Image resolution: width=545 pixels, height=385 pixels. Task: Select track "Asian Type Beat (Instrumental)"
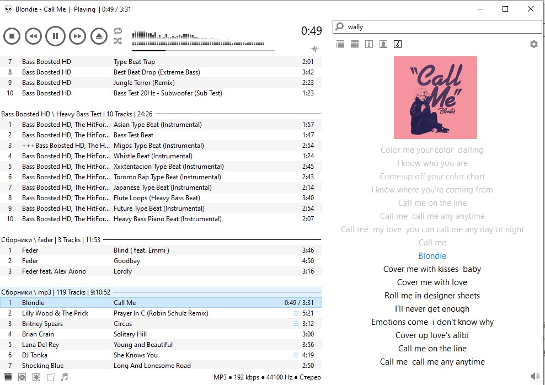click(161, 125)
